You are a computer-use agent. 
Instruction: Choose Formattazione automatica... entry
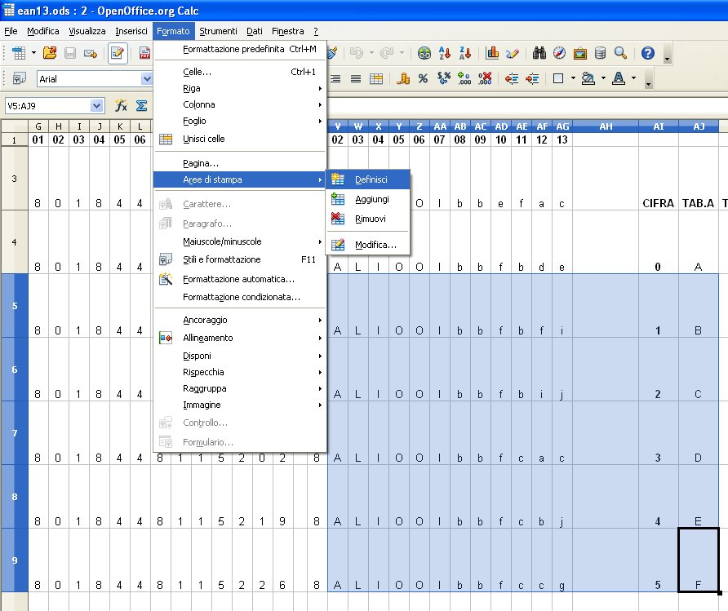[240, 279]
